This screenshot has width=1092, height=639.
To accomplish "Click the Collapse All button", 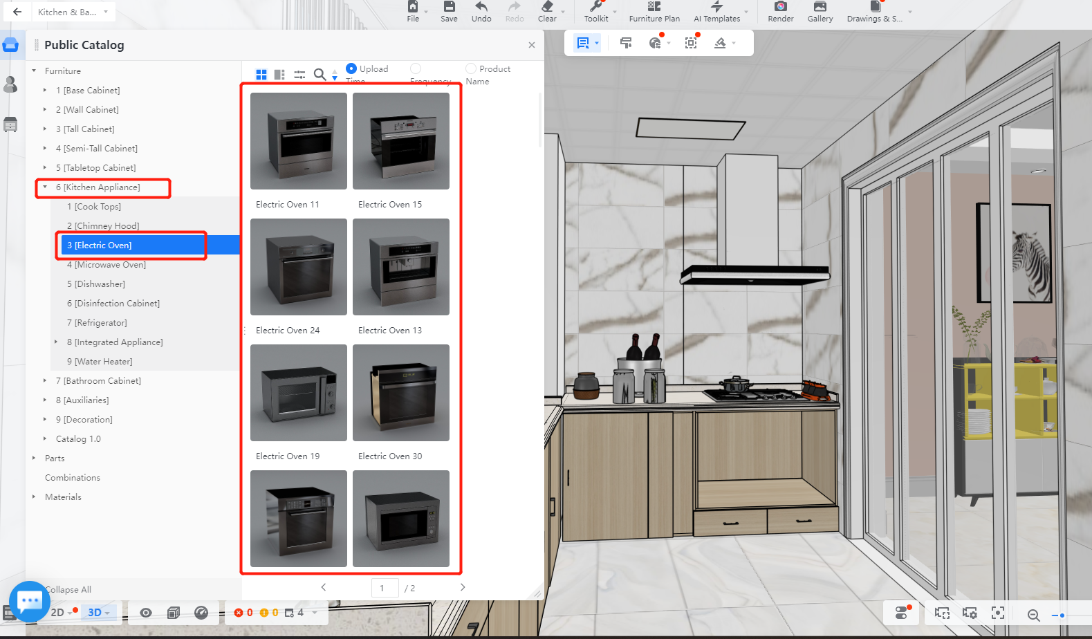I will (x=68, y=590).
